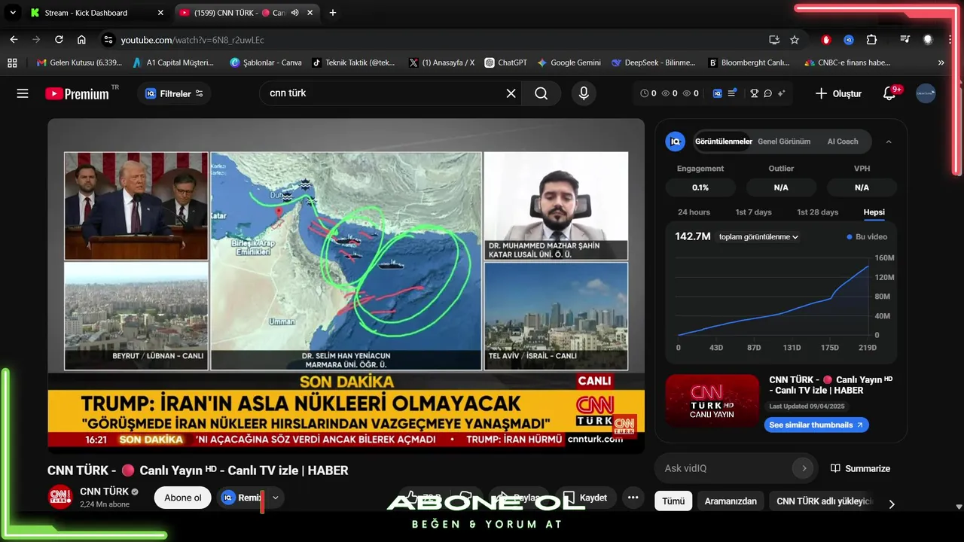964x542 pixels.
Task: Click See similar thumbnails
Action: [x=818, y=425]
